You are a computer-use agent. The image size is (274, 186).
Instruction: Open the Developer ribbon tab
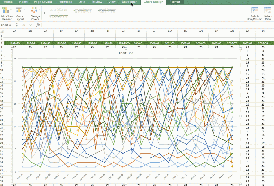(129, 2)
